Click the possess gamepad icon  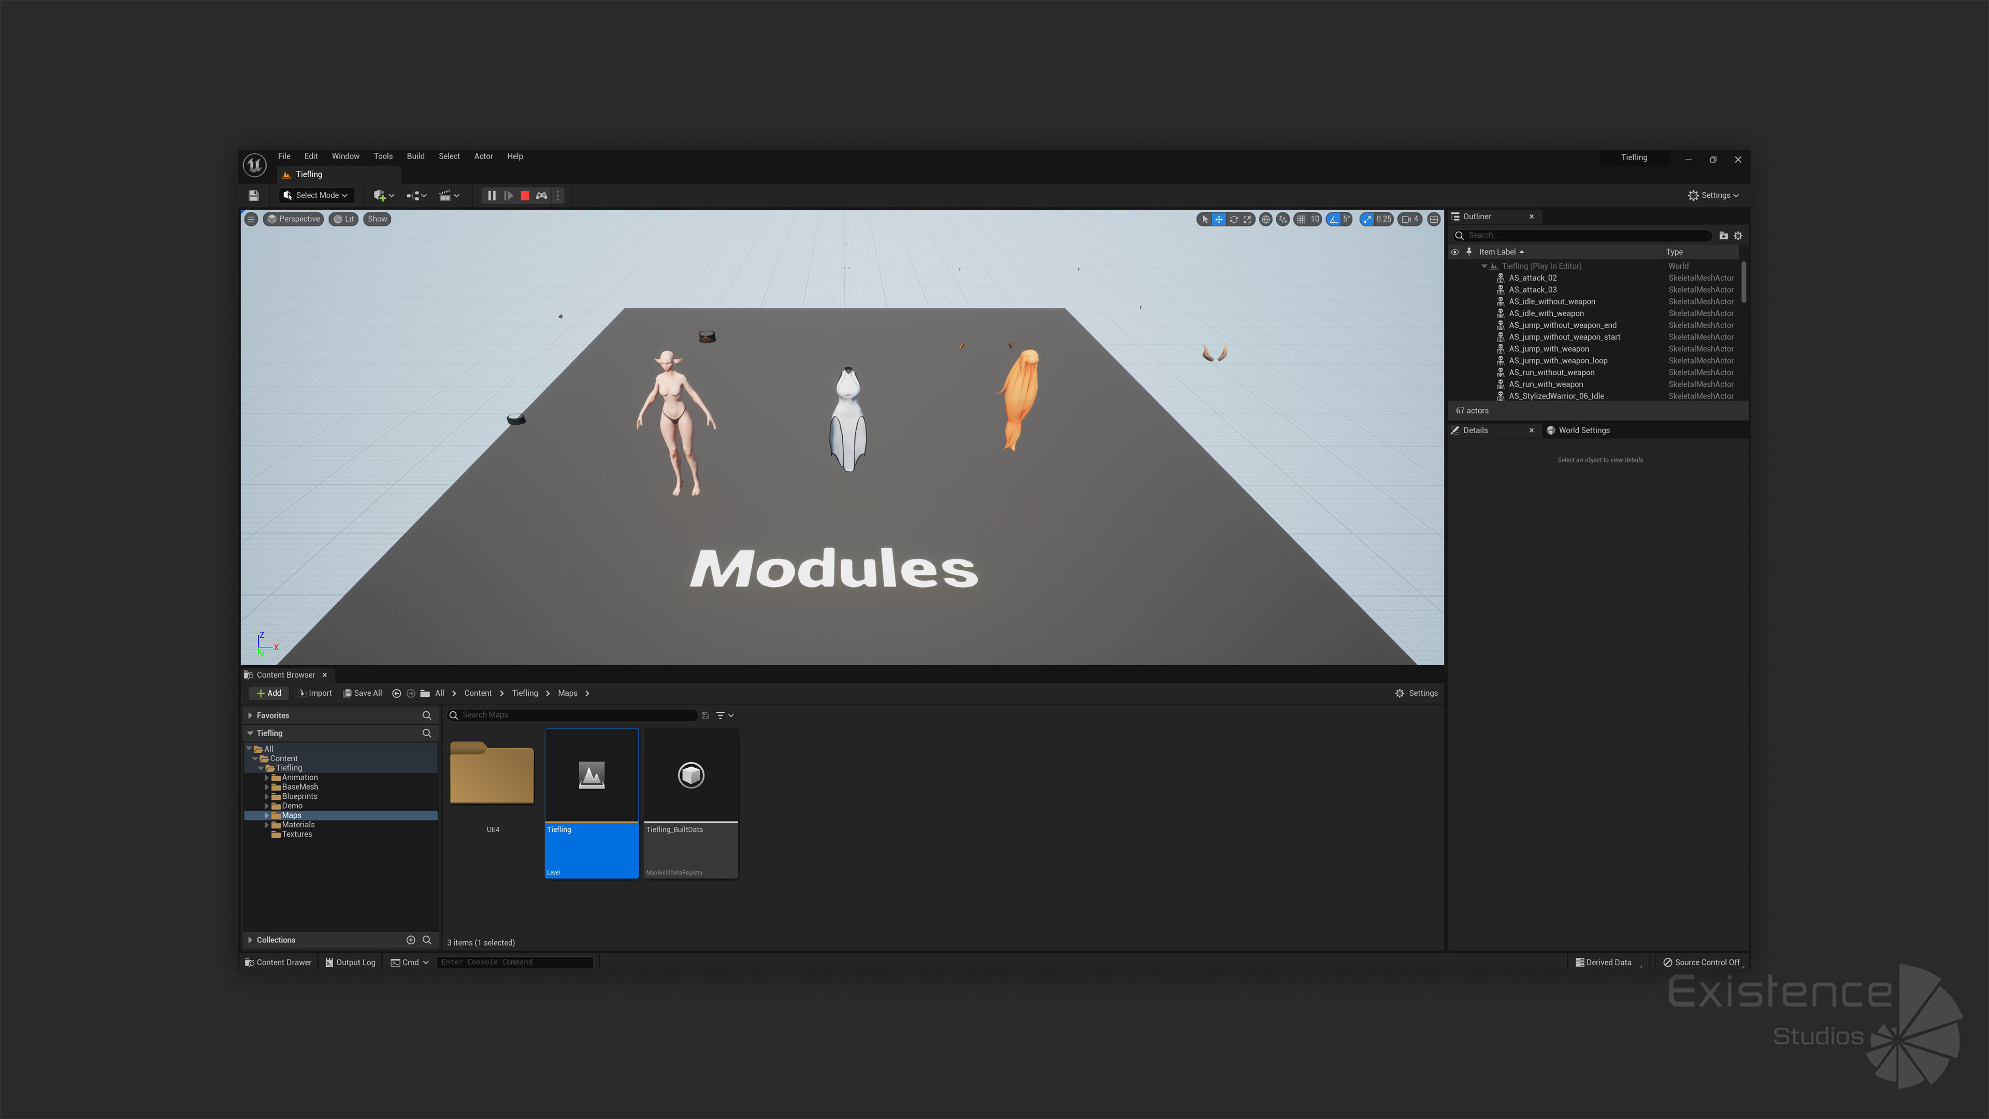pos(542,195)
